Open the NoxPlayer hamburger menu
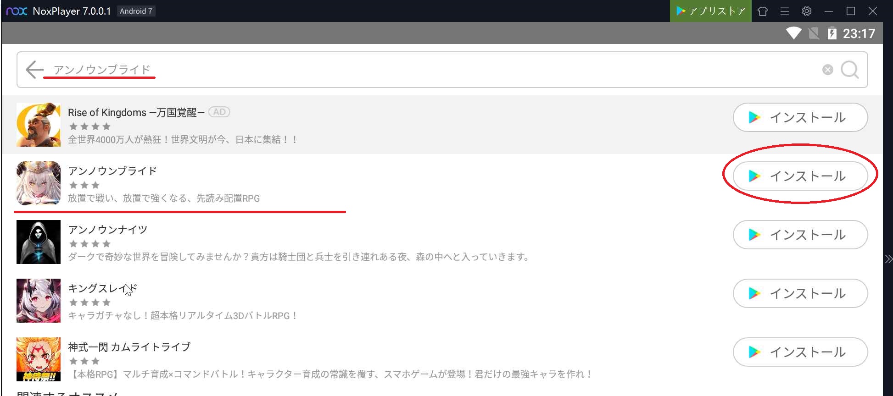This screenshot has width=893, height=396. pyautogui.click(x=784, y=11)
